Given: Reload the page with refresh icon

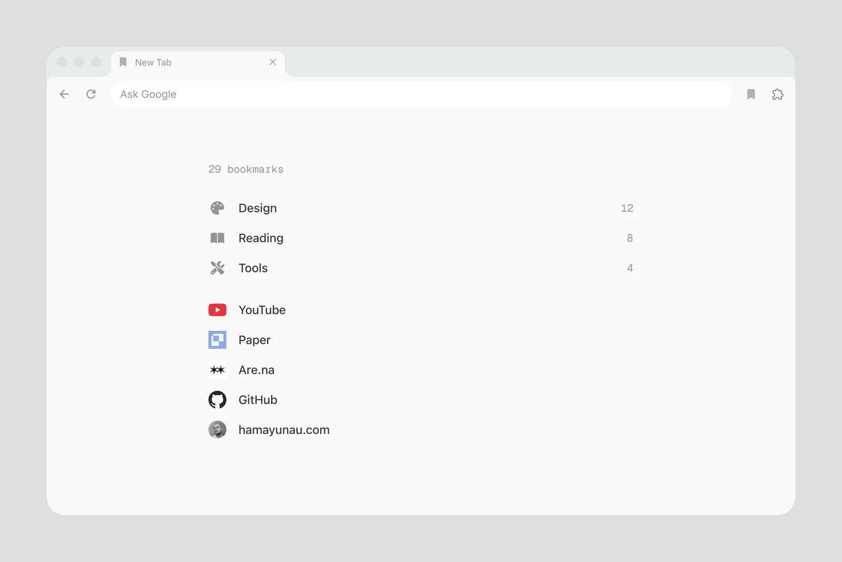Looking at the screenshot, I should pos(91,94).
